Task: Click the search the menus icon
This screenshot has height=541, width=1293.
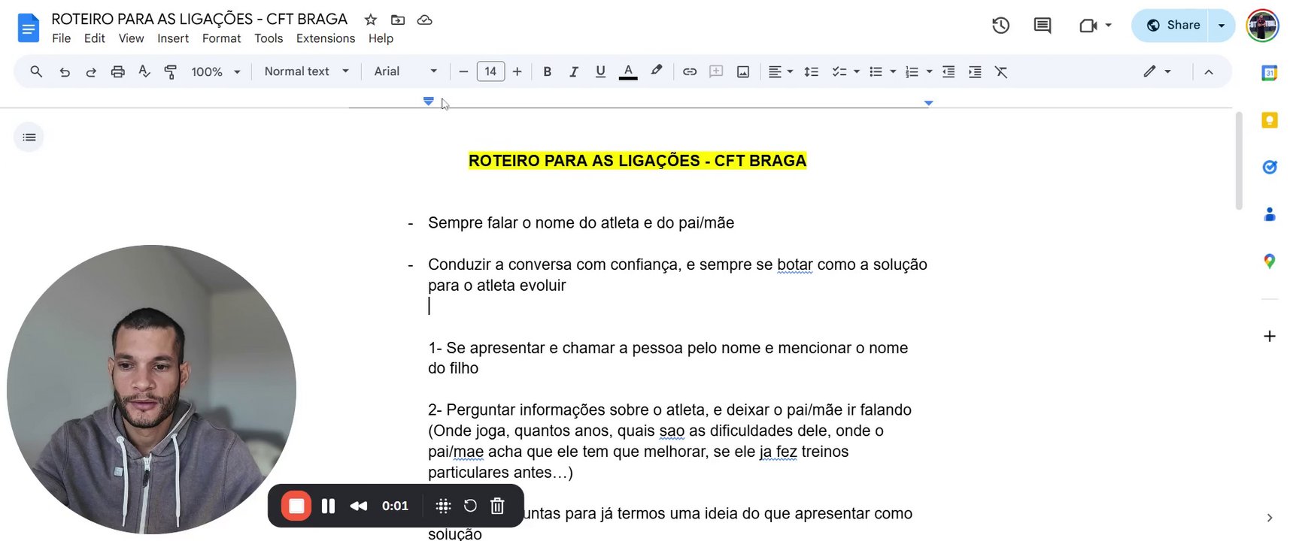Action: point(36,71)
